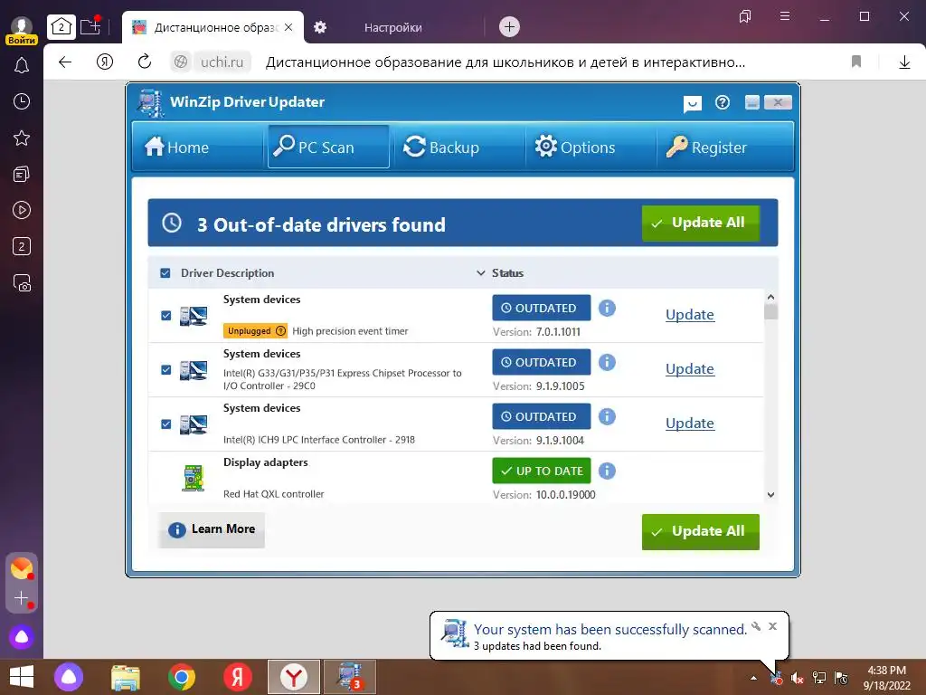Click OUTDATED status for version 9.1.9.1005
The height and width of the screenshot is (695, 926).
pos(542,362)
